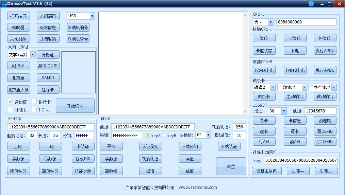This screenshot has width=345, height=195.
Task: Sound the 蜂鸣器 buzzer button
Action: tap(18, 28)
